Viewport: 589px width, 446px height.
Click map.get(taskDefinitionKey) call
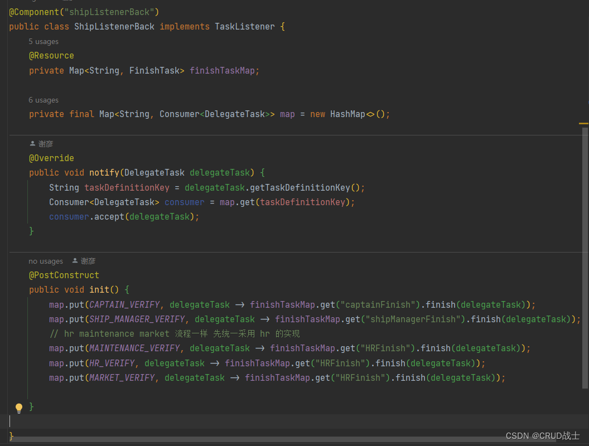click(284, 202)
